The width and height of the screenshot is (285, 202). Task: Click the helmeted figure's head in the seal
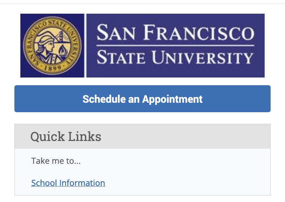(x=46, y=42)
